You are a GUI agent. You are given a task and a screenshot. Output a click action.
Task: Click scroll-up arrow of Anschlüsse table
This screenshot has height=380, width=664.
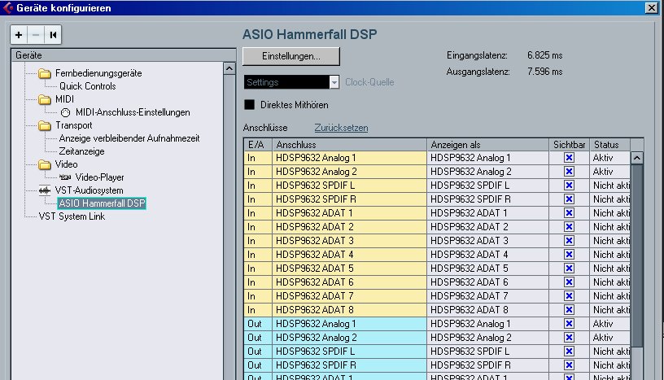[x=637, y=158]
